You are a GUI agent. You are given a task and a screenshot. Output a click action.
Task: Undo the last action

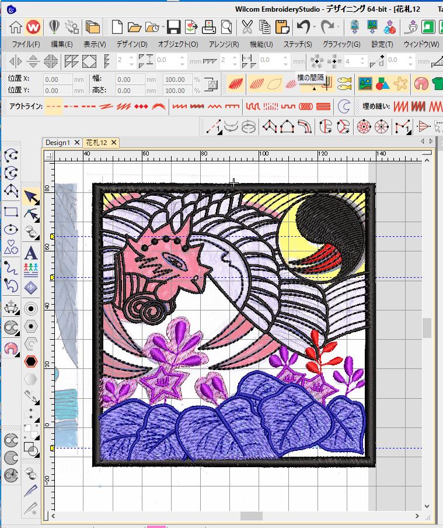[304, 27]
